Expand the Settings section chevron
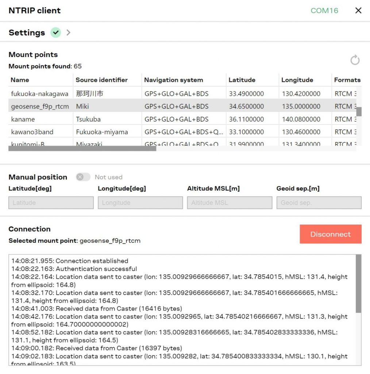The image size is (370, 374). pos(68,33)
